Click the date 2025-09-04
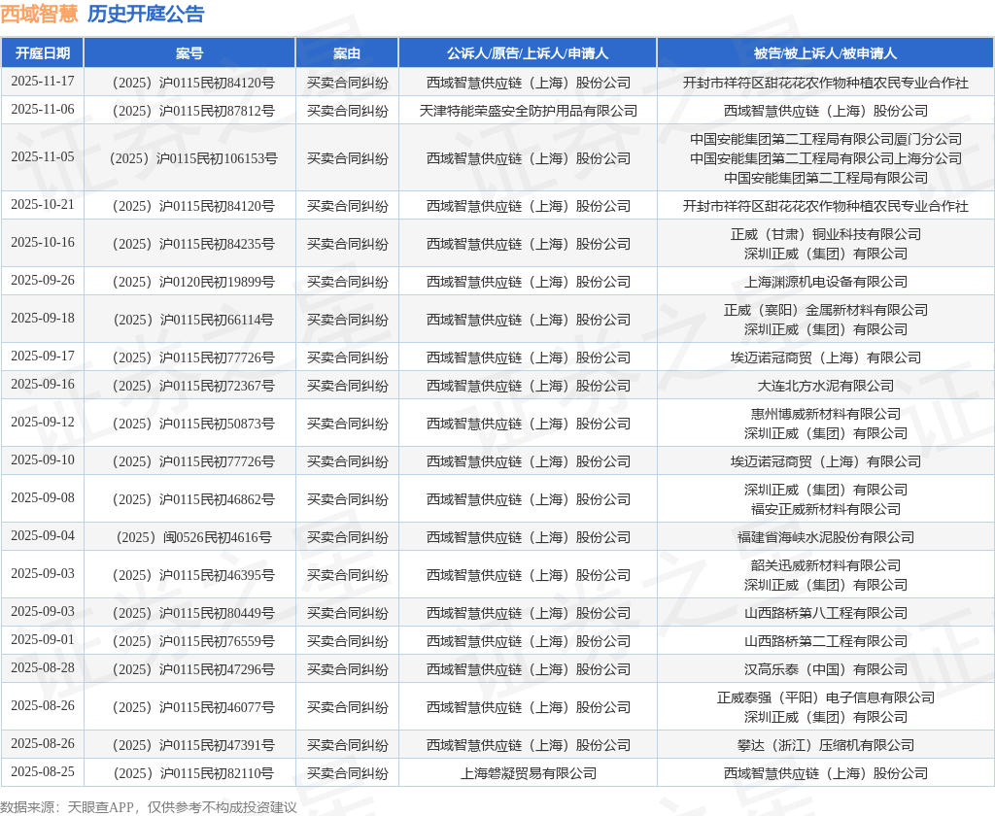This screenshot has width=995, height=816. pyautogui.click(x=43, y=536)
